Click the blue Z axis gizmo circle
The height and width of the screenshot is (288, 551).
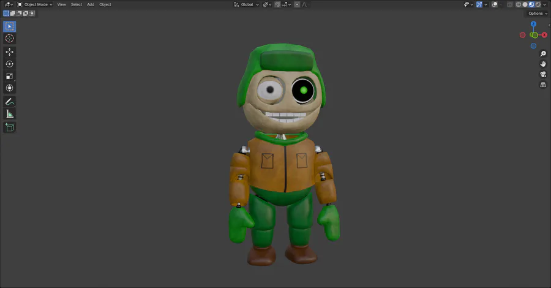[x=533, y=24]
